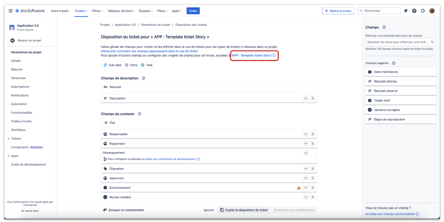Open the options menu on Responsable field
Viewport: 444px width, 222px height.
306,134
